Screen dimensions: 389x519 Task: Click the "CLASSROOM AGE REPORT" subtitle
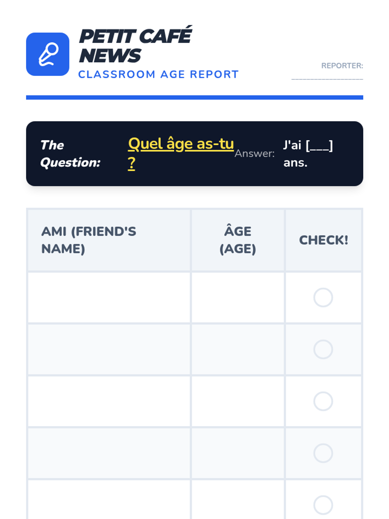coord(158,74)
